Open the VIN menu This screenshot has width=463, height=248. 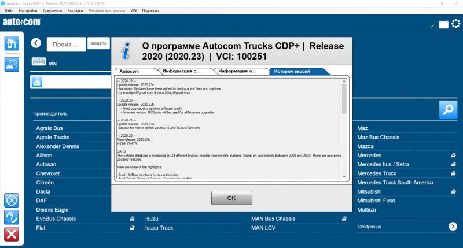click(134, 10)
